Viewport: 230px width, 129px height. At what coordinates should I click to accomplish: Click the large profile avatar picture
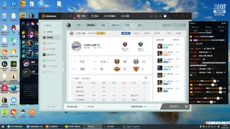pos(76,46)
